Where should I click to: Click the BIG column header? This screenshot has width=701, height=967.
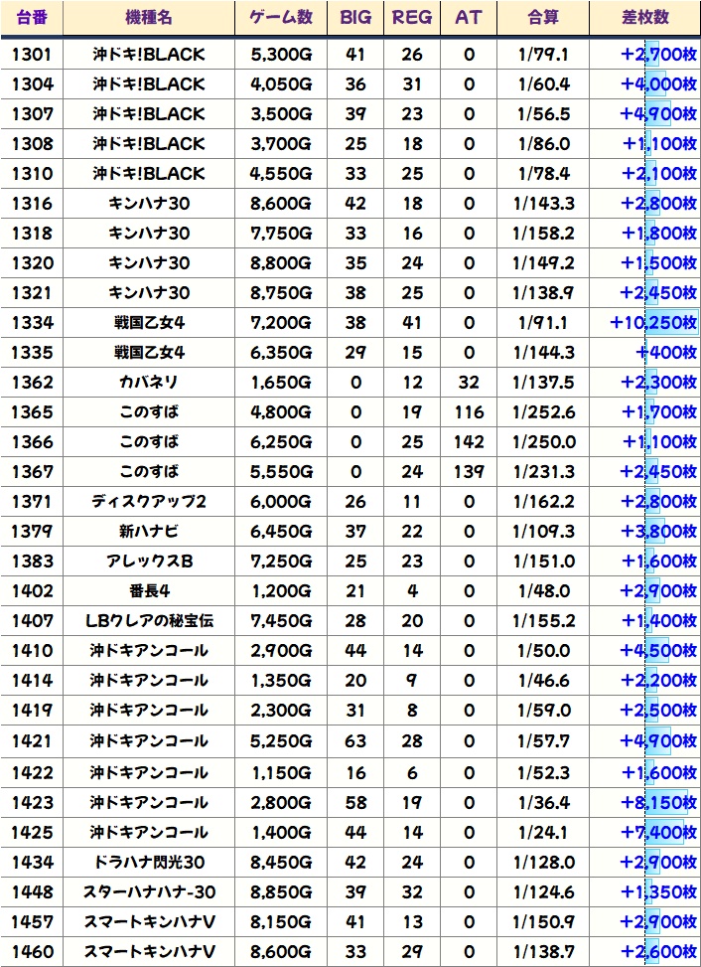coord(355,18)
